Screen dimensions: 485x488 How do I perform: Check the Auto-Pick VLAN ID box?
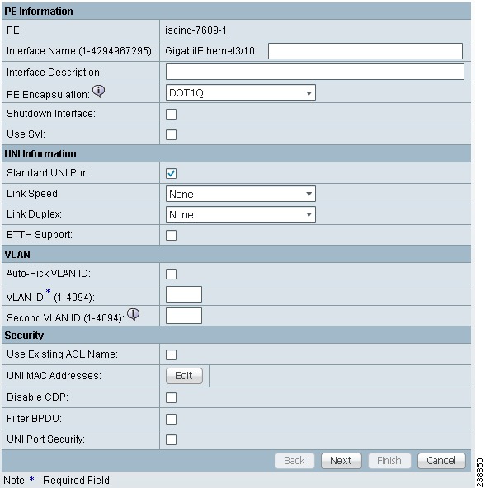pos(171,274)
